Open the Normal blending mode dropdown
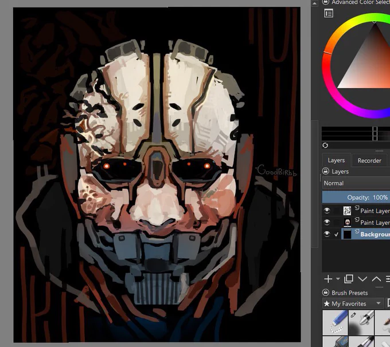This screenshot has width=390, height=347. point(356,183)
